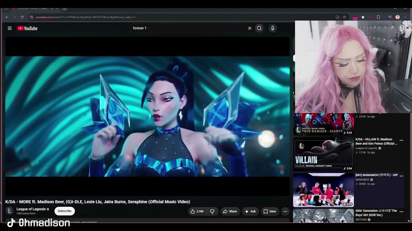Pause the K/DA MORE video player
Image resolution: width=412 pixels, height=231 pixels.
(x=147, y=116)
